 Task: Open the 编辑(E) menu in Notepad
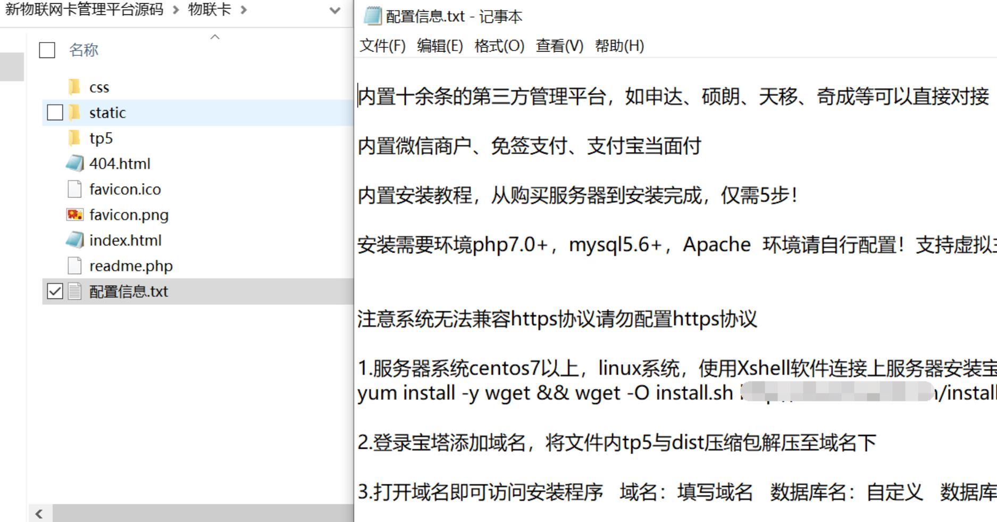point(440,46)
